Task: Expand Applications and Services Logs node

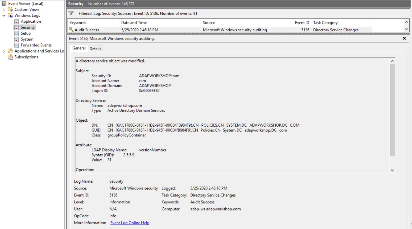Action: click(4, 51)
